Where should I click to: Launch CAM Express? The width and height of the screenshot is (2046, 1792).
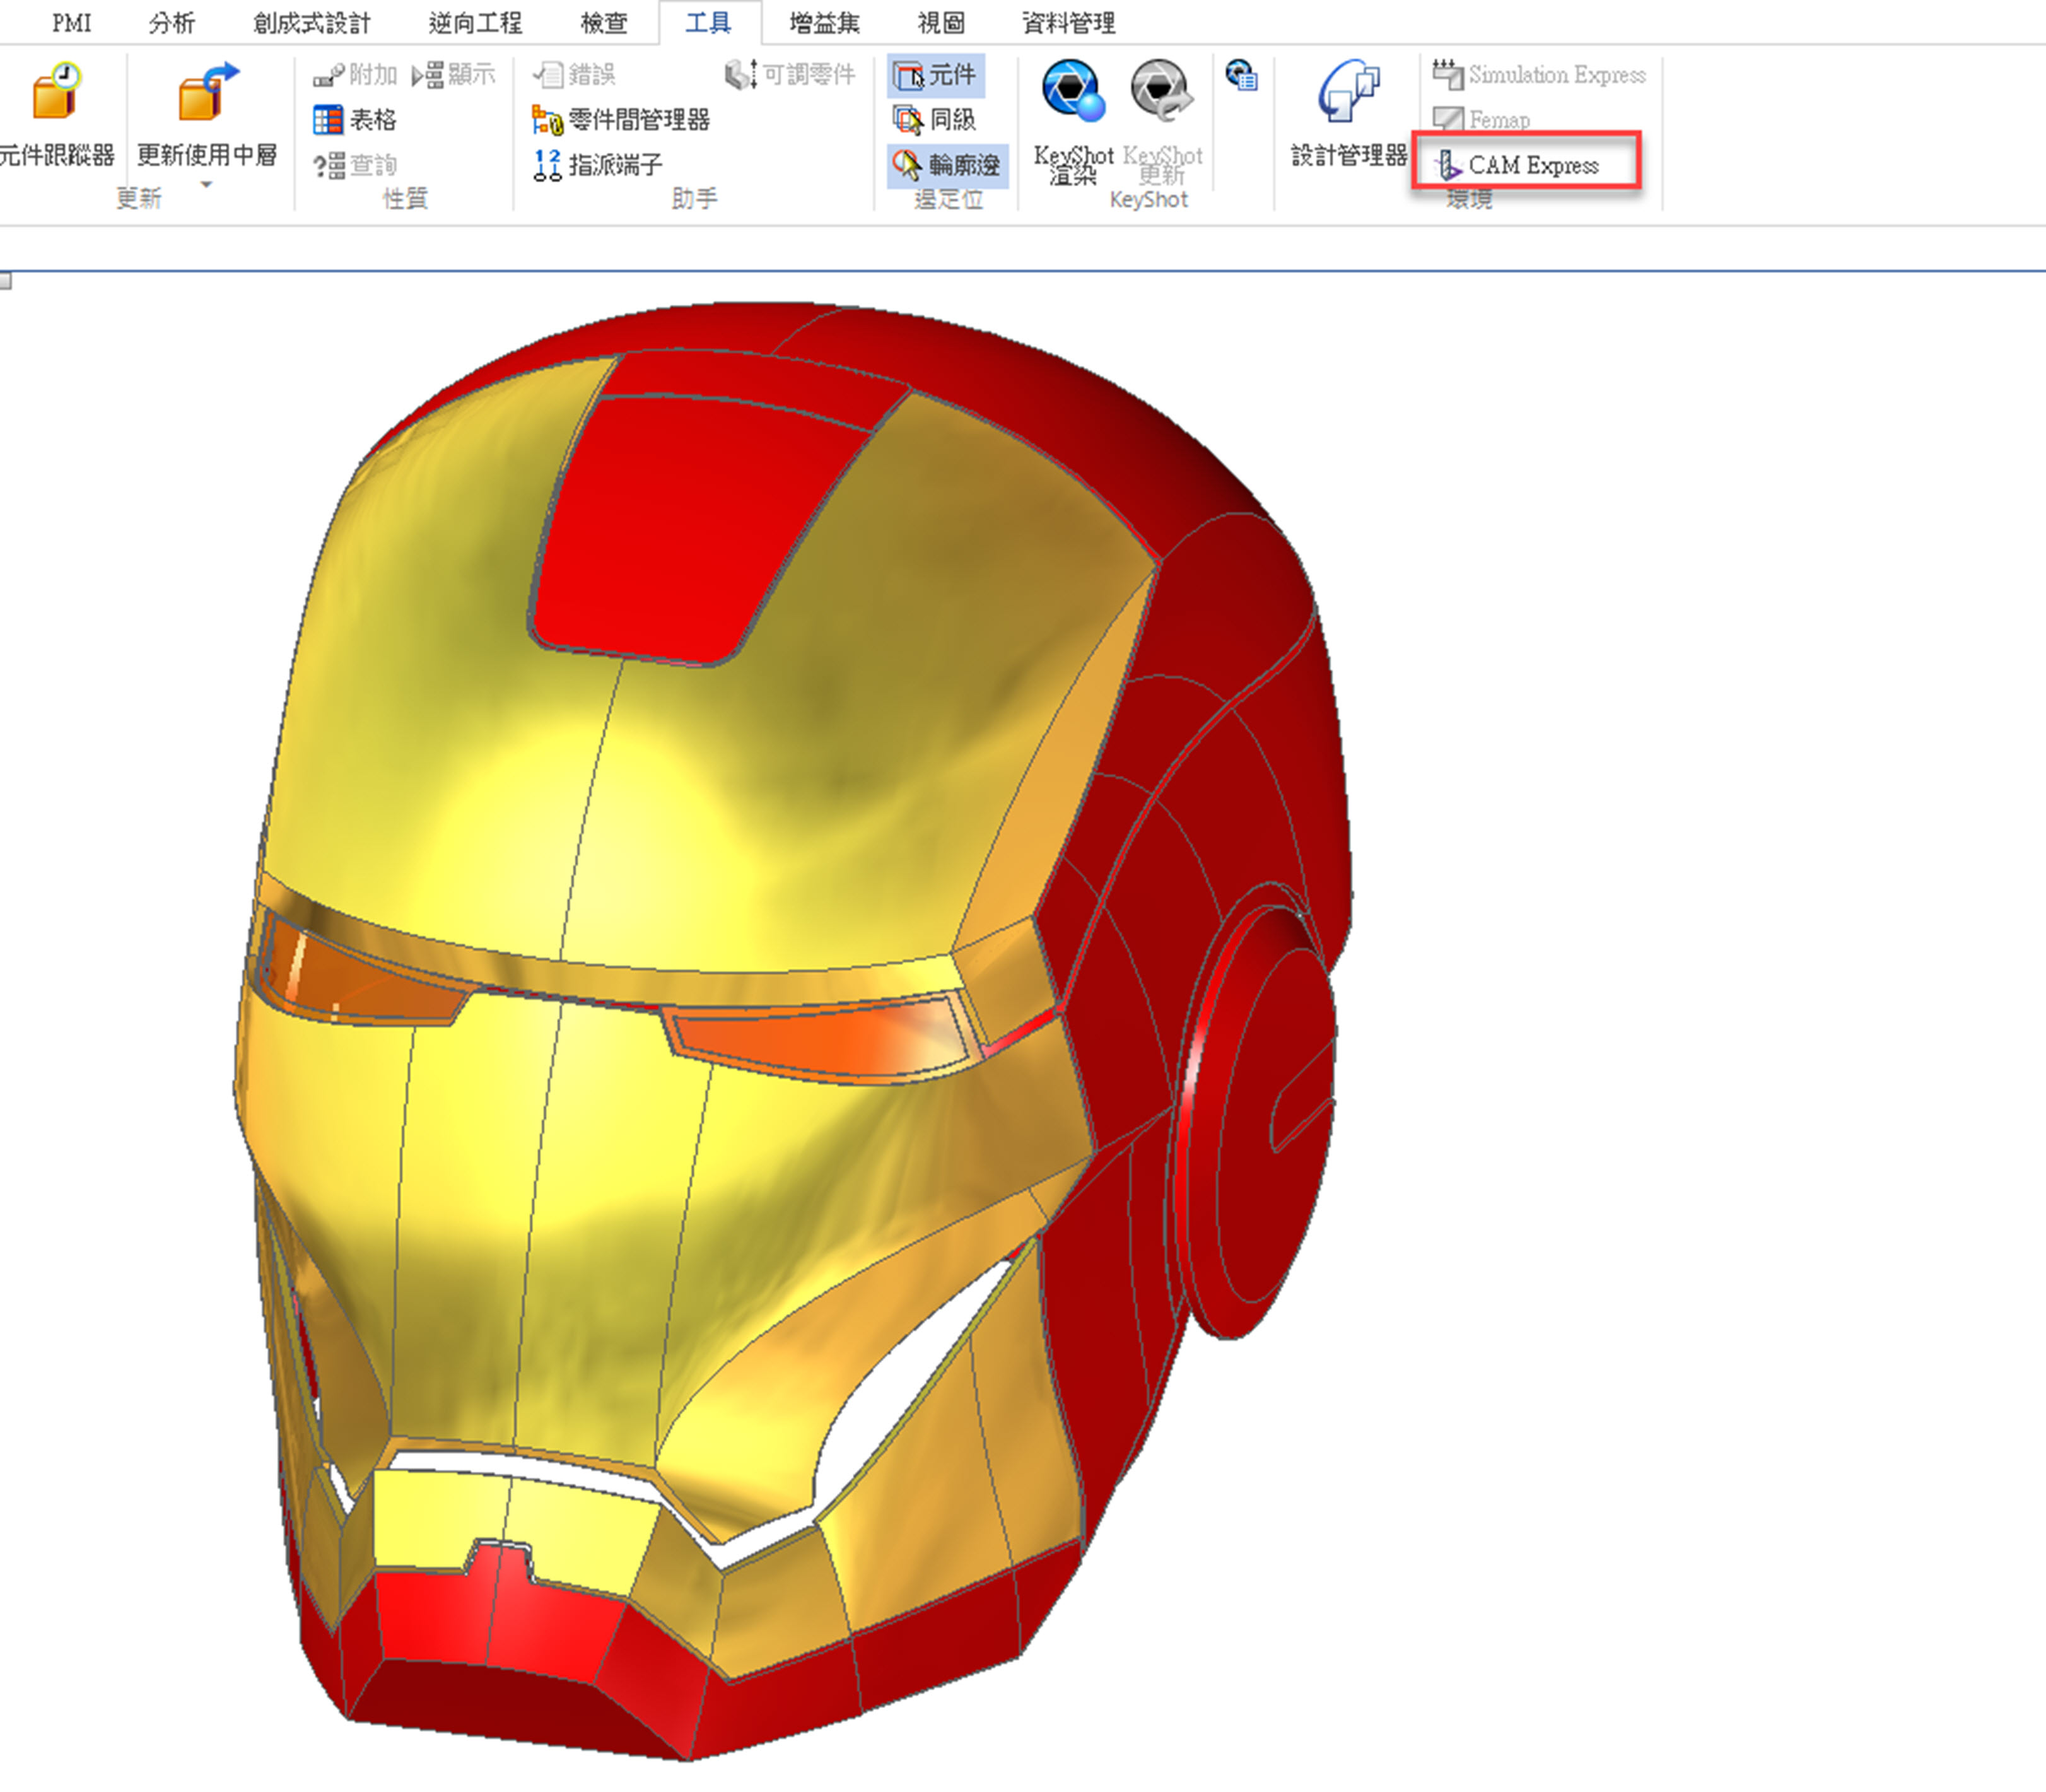pos(1518,165)
